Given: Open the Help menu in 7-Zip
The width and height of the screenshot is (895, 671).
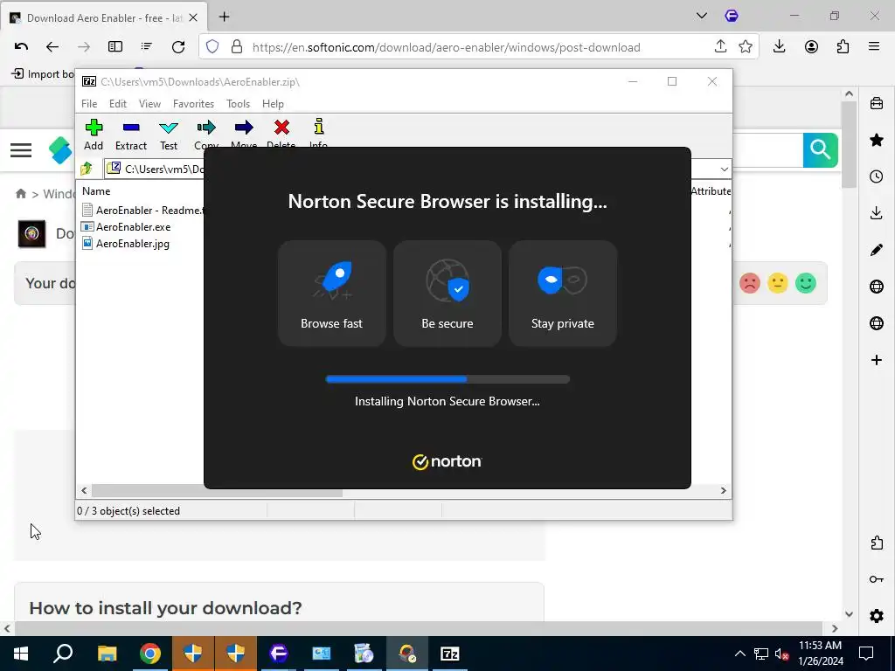Looking at the screenshot, I should (x=273, y=104).
